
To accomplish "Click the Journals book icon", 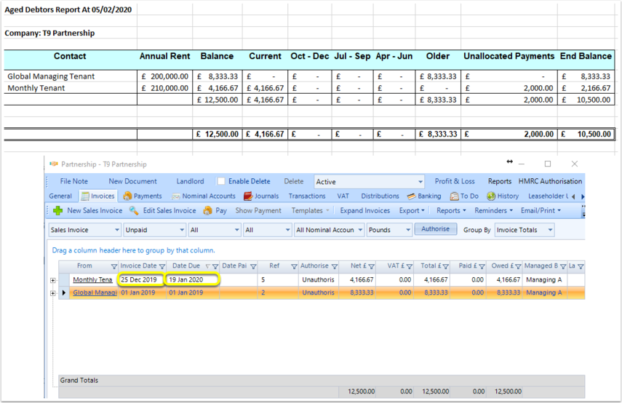I will (248, 196).
